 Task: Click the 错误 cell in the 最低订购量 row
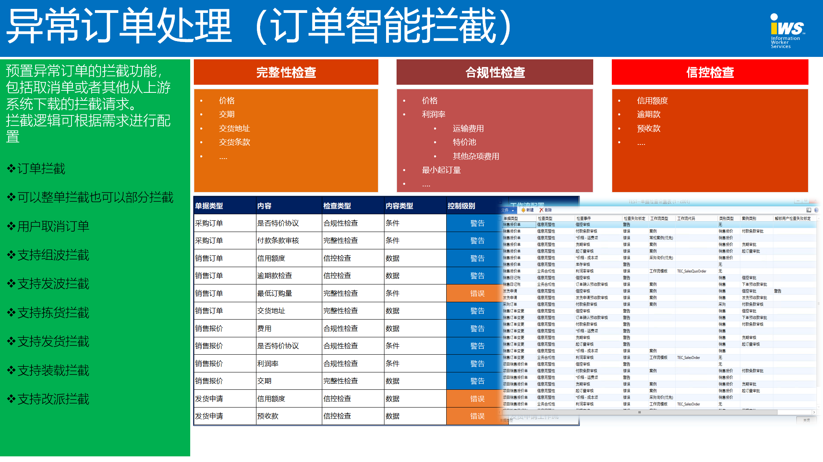point(477,293)
